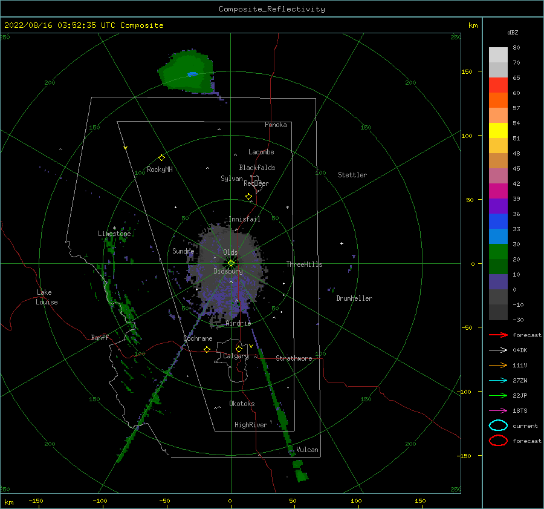This screenshot has height=509, width=544.
Task: Click the asterisk marker above Limestone
Action: pos(114,228)
